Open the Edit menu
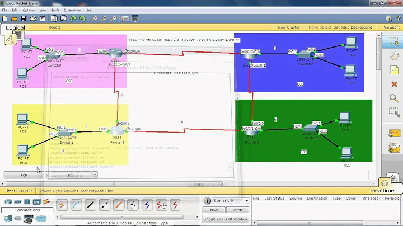Image resolution: width=403 pixels, height=226 pixels. tap(15, 10)
